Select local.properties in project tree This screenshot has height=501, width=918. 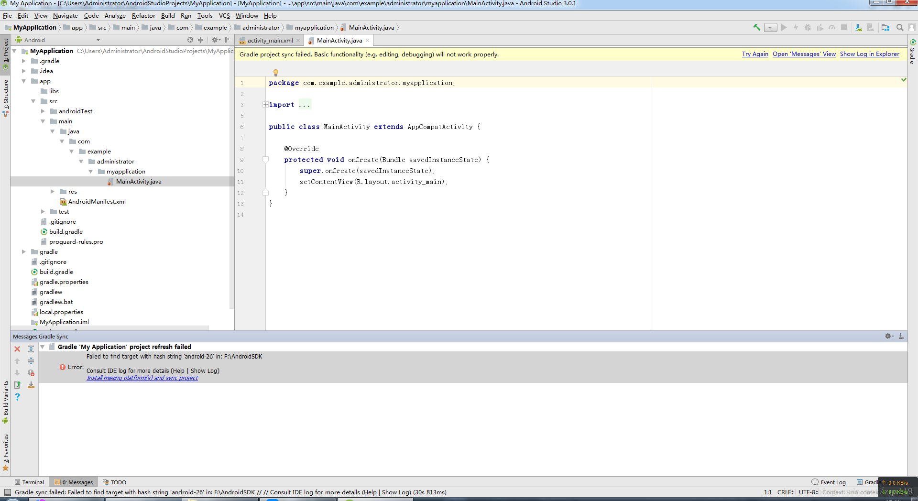61,312
